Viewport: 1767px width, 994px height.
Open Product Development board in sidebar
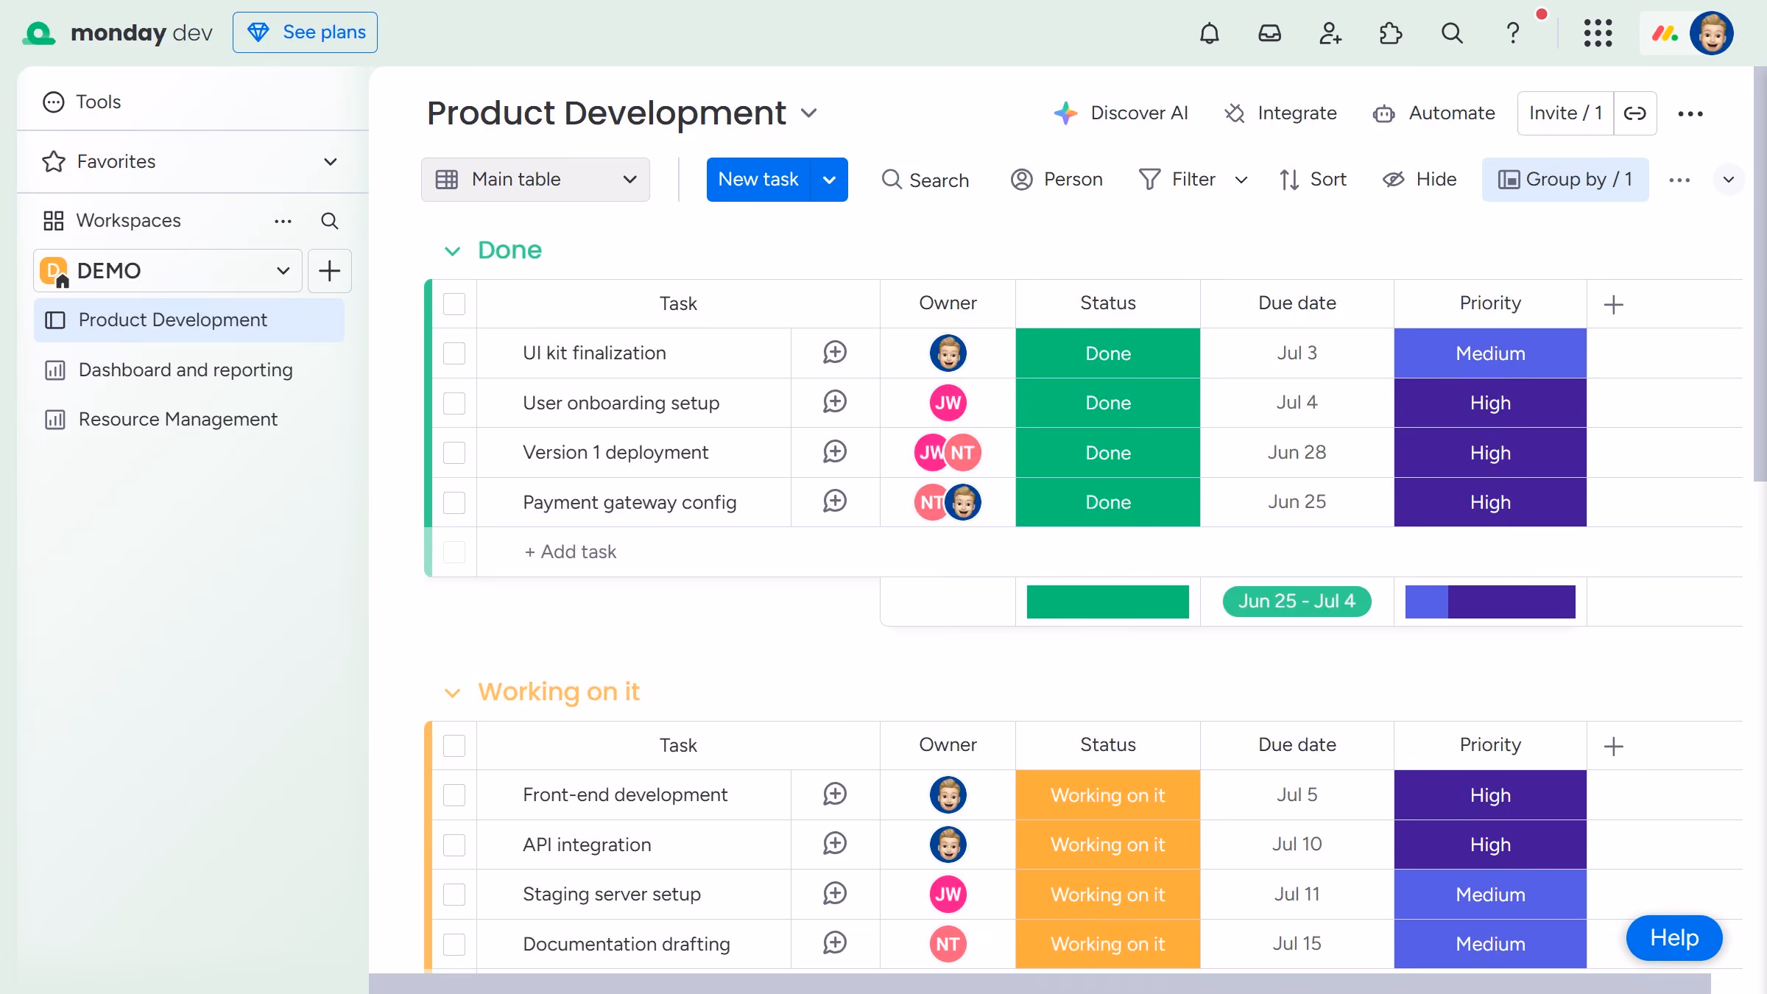[x=189, y=320]
